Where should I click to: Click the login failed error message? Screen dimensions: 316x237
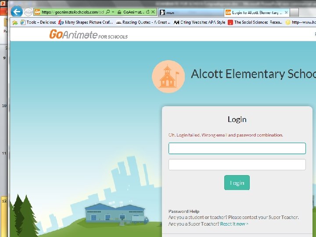[226, 135]
